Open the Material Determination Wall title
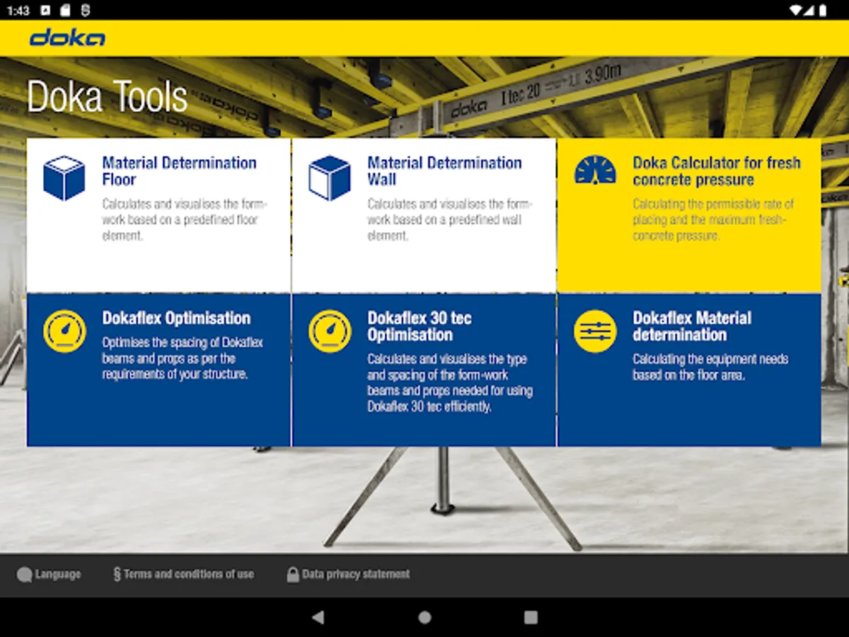Image resolution: width=849 pixels, height=637 pixels. (x=445, y=171)
